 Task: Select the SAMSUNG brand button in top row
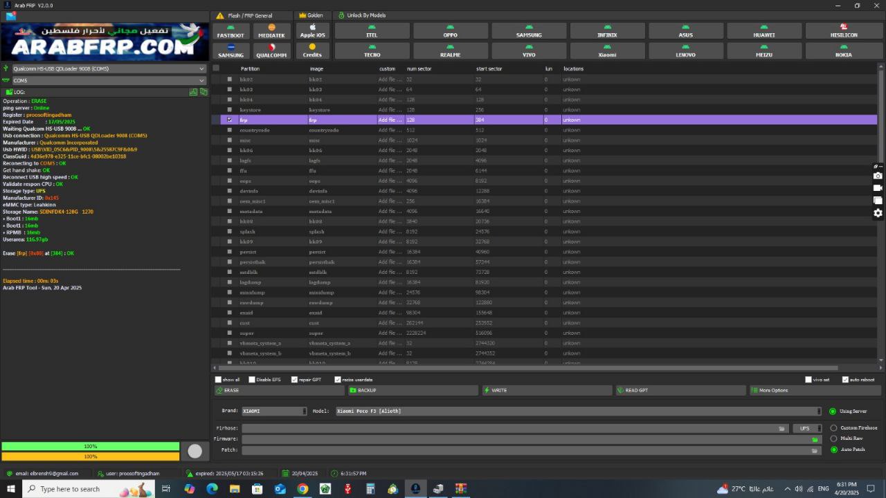click(529, 31)
